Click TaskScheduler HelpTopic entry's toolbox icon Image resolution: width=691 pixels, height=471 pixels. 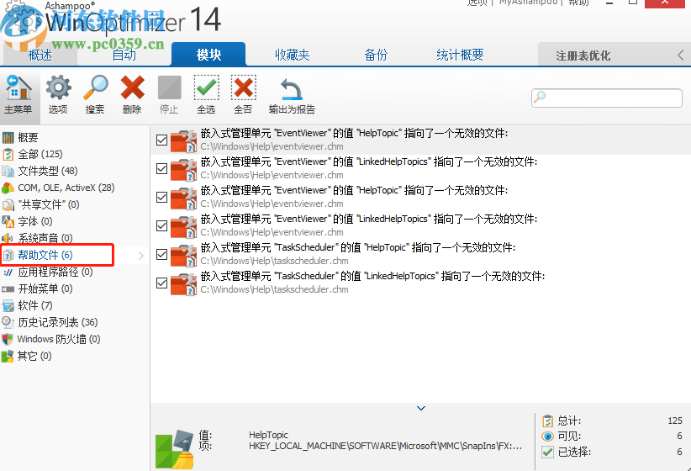click(183, 255)
